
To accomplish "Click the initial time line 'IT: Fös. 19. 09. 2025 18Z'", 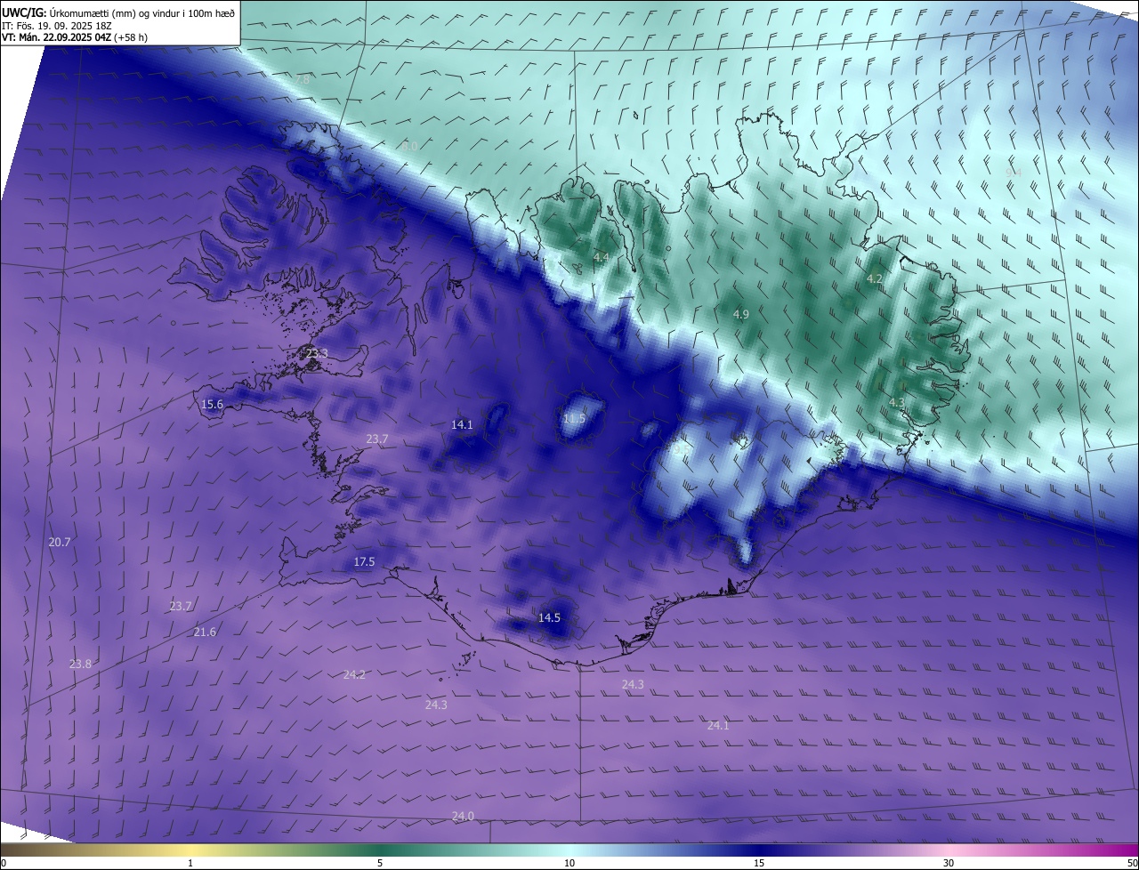I will pos(59,26).
